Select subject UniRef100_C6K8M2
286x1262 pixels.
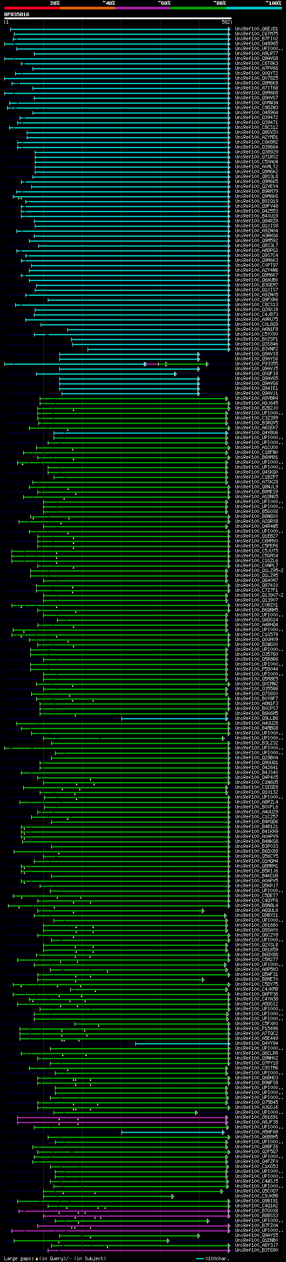pos(257,142)
